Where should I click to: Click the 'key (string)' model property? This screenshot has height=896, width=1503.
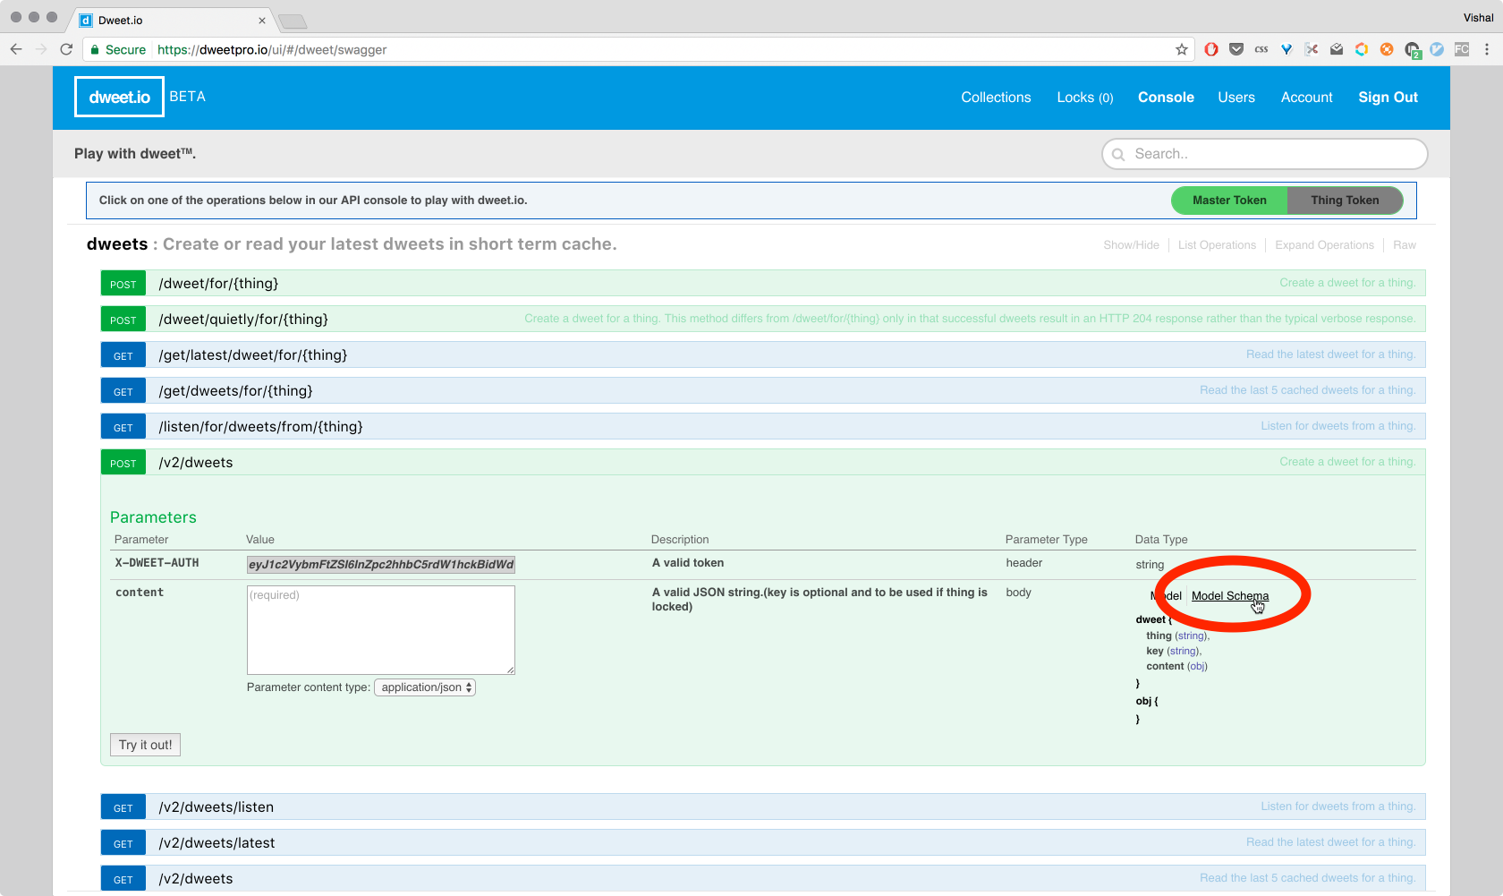click(1173, 651)
